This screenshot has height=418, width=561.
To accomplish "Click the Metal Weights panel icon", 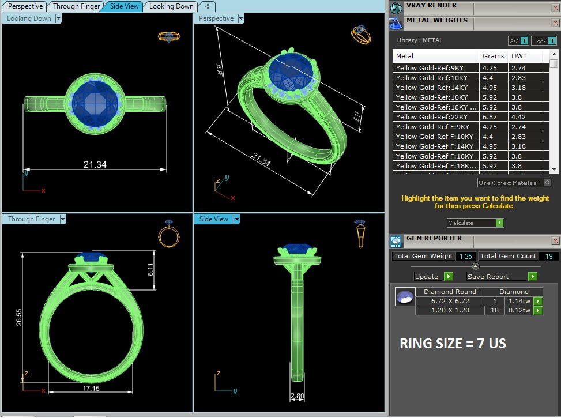I will pyautogui.click(x=396, y=23).
